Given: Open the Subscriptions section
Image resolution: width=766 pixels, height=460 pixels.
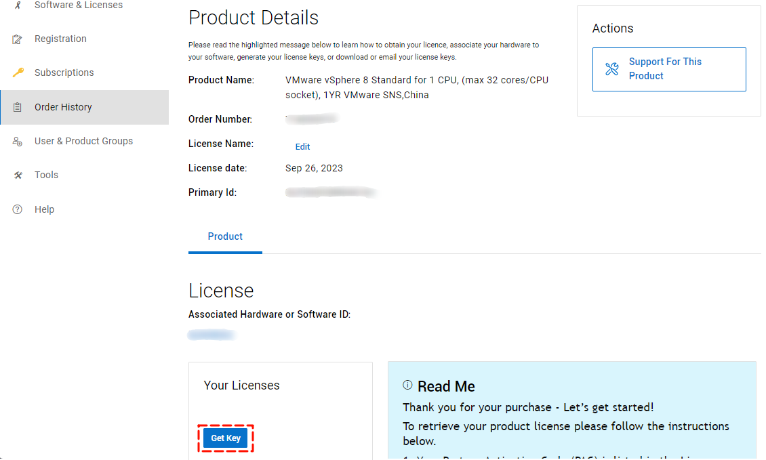Looking at the screenshot, I should (x=64, y=72).
